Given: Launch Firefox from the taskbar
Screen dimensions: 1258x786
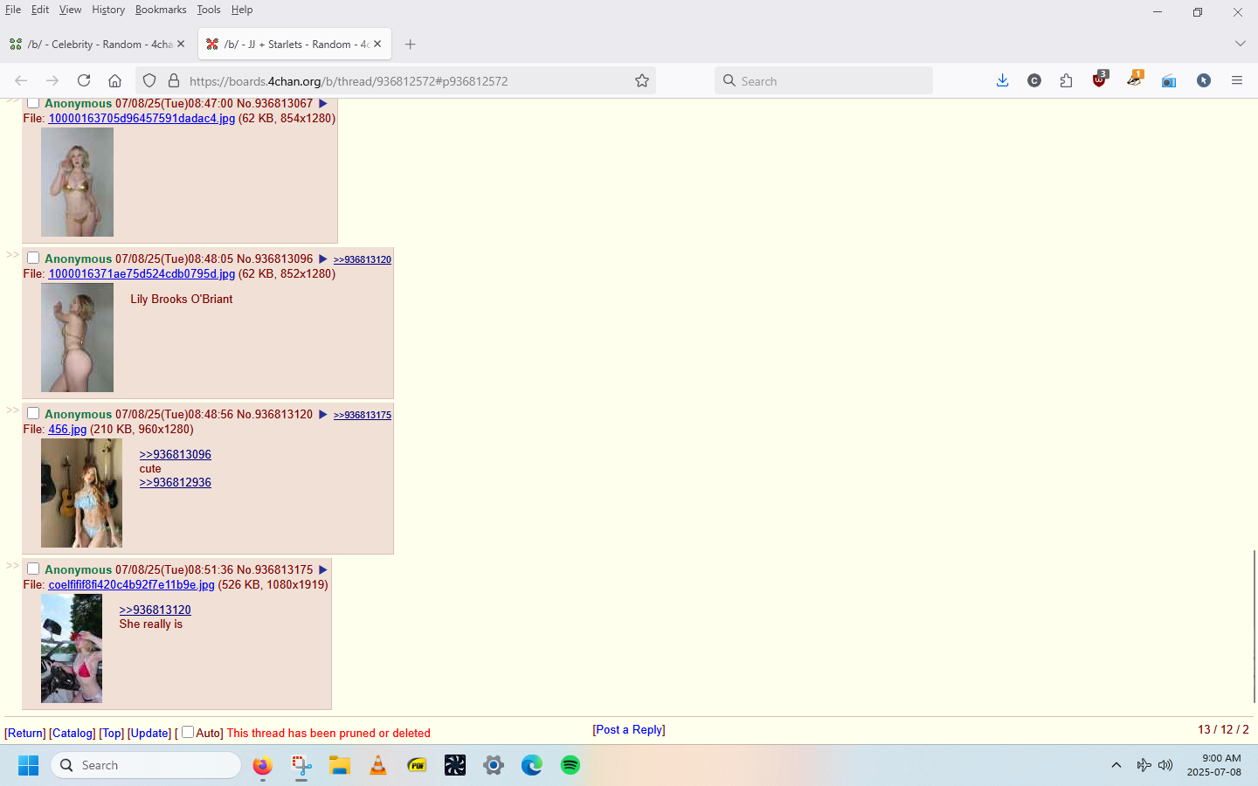Looking at the screenshot, I should click(262, 765).
